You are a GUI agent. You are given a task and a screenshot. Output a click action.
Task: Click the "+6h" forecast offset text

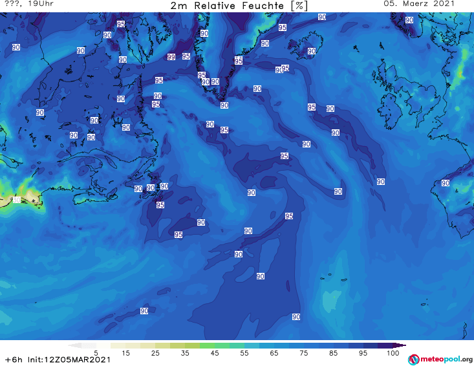point(14,360)
